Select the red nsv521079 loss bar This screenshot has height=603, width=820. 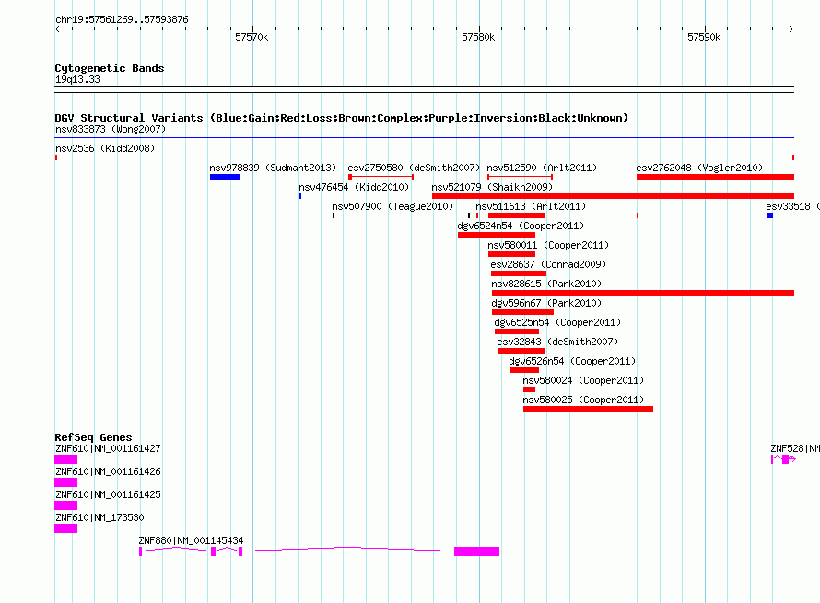pyautogui.click(x=613, y=196)
